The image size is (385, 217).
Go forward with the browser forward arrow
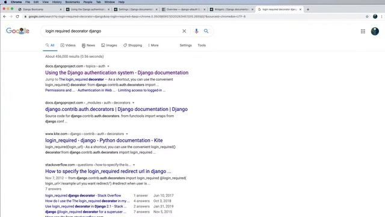(11, 16)
